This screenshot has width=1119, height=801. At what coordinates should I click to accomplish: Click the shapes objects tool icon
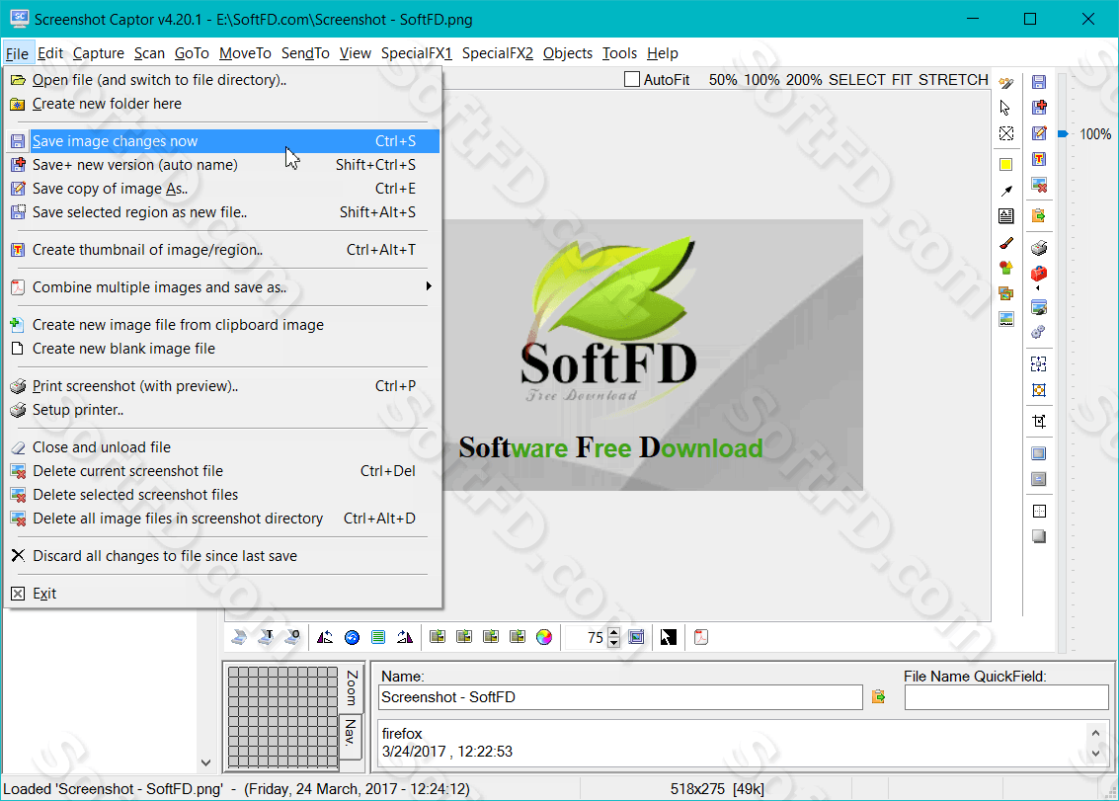(1005, 268)
